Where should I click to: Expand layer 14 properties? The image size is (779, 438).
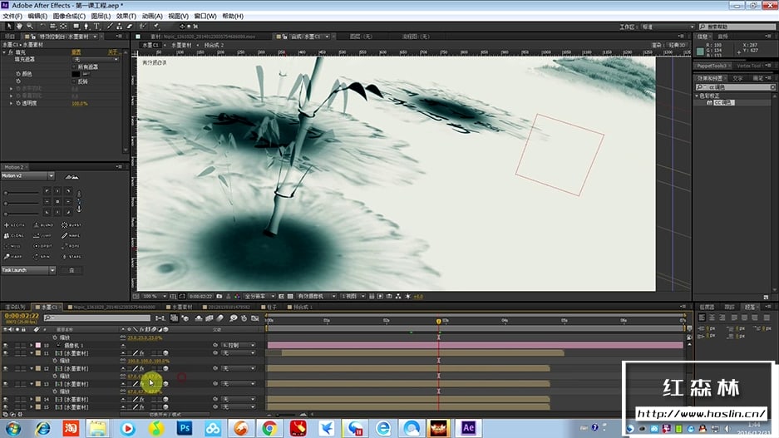[x=32, y=399]
